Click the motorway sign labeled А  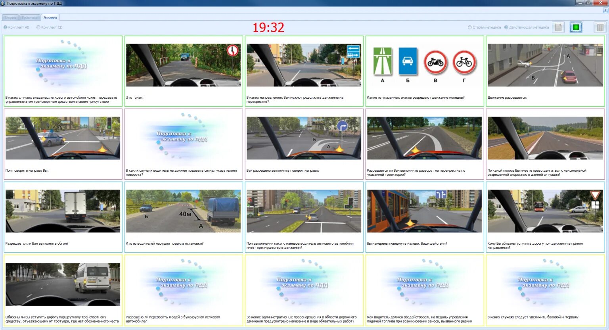tap(383, 61)
